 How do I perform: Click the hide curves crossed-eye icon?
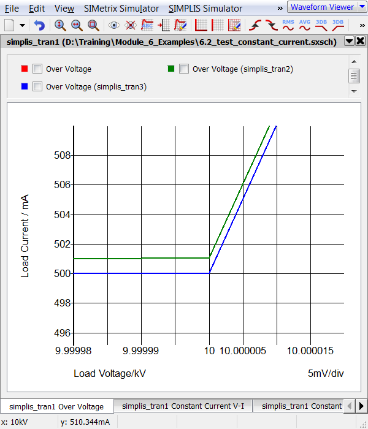tap(130, 25)
